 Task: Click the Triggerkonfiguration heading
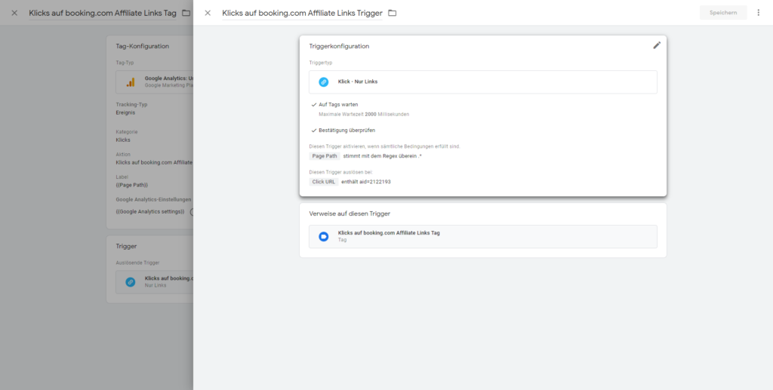(339, 46)
